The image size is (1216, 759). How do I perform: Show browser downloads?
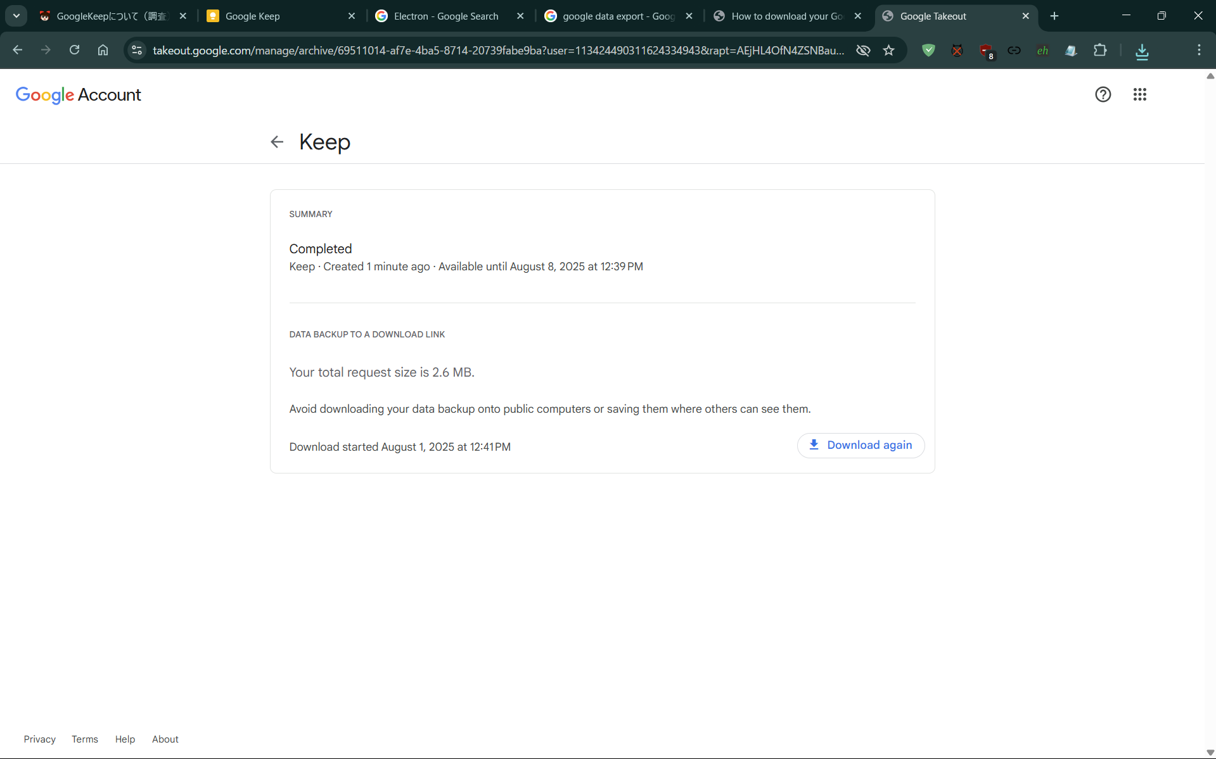coord(1142,51)
